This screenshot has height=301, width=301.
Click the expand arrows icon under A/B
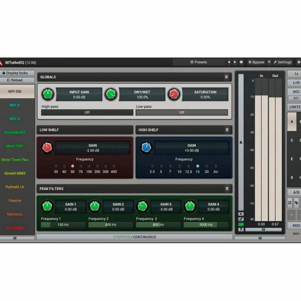click(290, 203)
